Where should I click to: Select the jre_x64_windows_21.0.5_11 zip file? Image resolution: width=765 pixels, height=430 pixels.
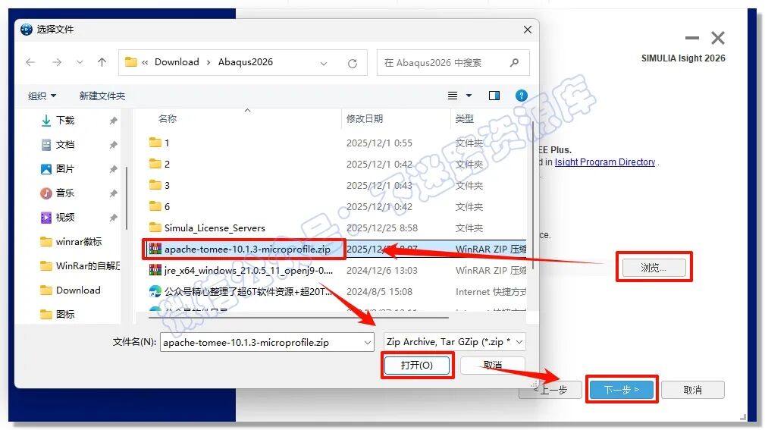point(249,271)
